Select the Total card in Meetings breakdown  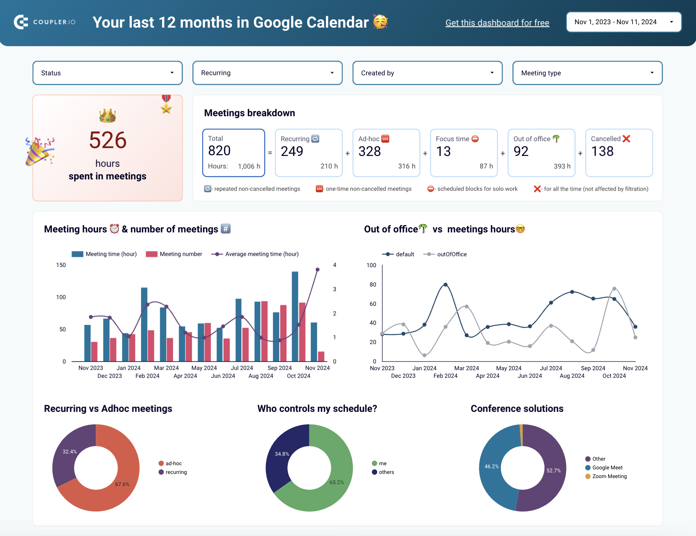pyautogui.click(x=233, y=153)
